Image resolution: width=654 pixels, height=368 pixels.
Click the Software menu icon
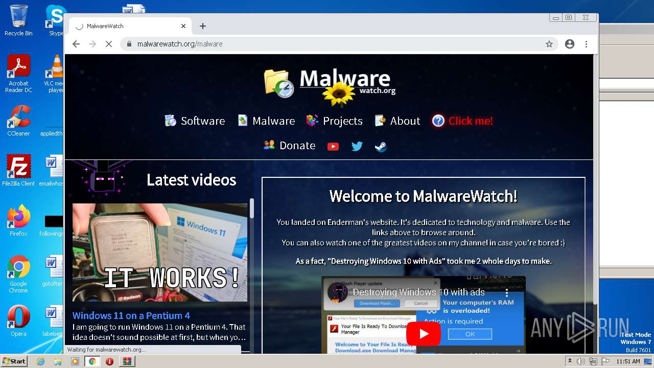[170, 121]
